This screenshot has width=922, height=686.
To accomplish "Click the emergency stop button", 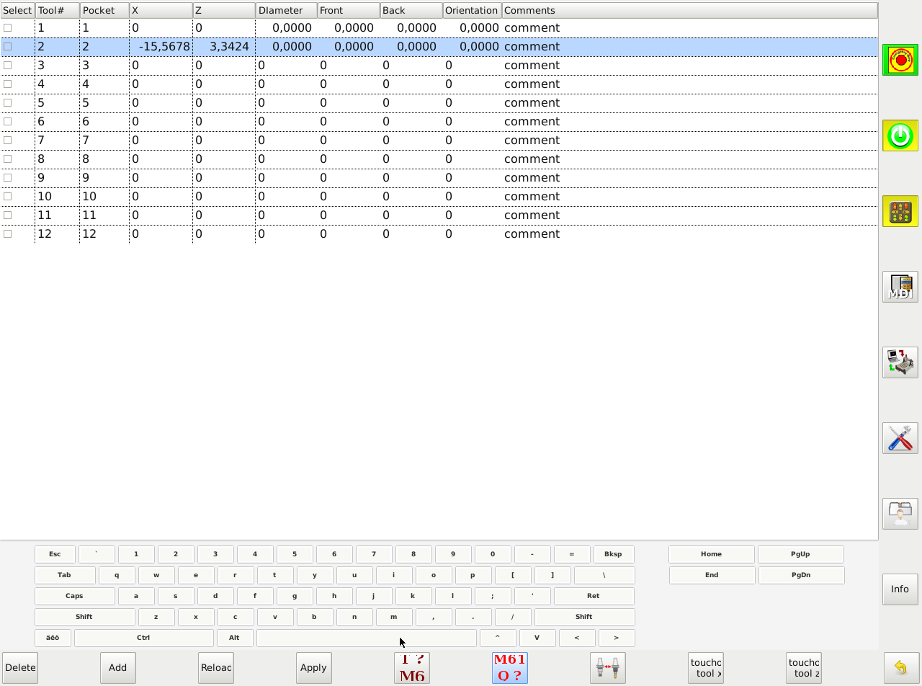I will (x=900, y=60).
